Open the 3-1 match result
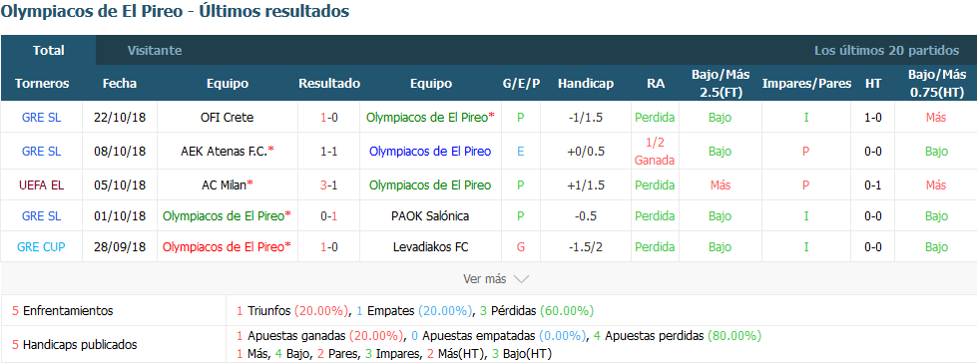The width and height of the screenshot is (977, 364). (329, 185)
